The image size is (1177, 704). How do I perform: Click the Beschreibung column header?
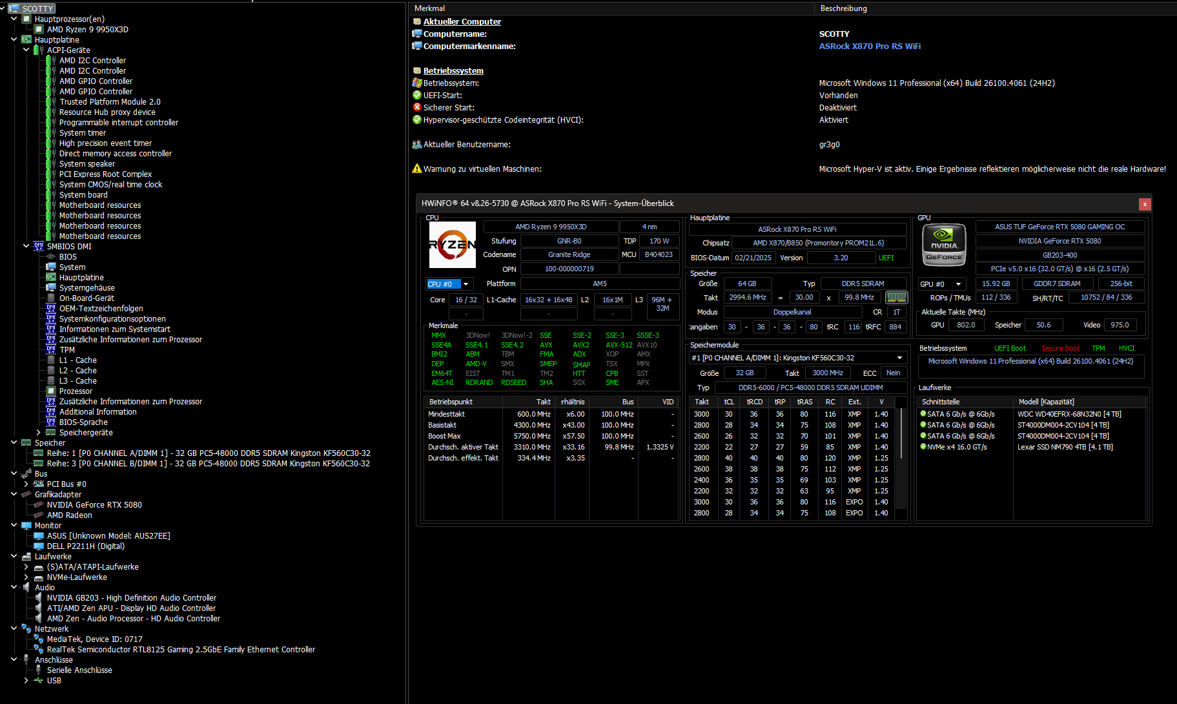996,8
